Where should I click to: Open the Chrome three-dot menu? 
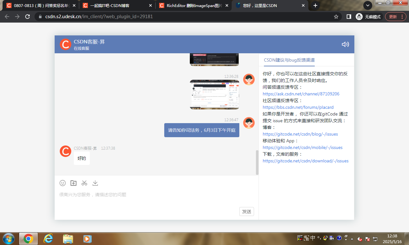click(x=402, y=17)
